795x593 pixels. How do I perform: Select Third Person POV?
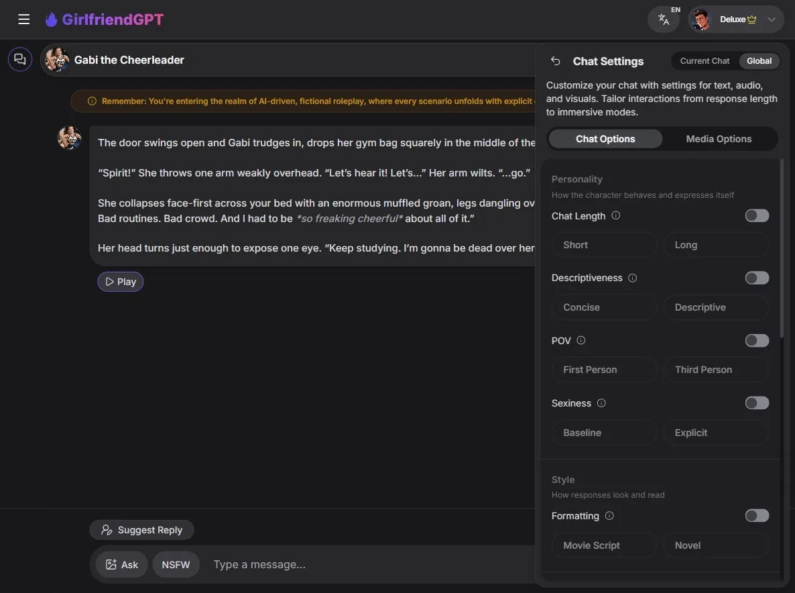[716, 370]
